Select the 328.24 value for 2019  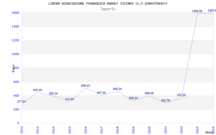[133, 98]
